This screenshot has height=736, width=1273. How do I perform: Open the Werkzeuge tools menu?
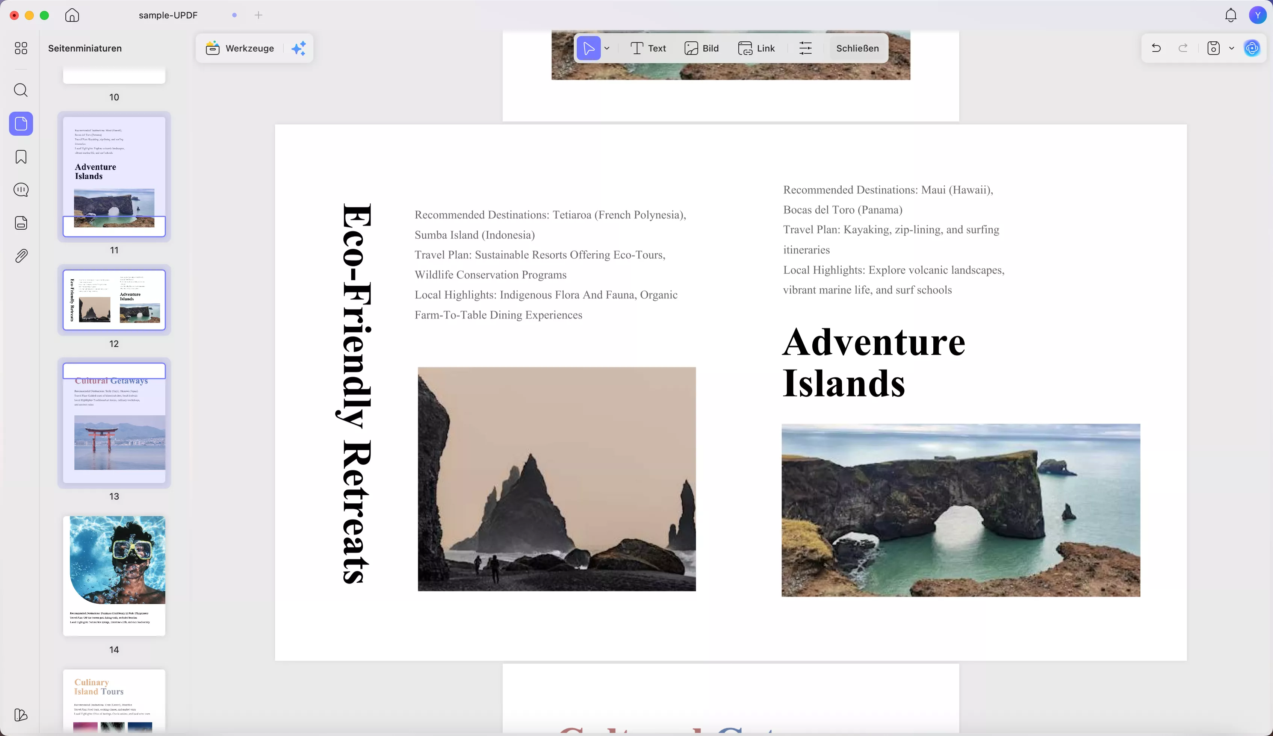point(240,48)
